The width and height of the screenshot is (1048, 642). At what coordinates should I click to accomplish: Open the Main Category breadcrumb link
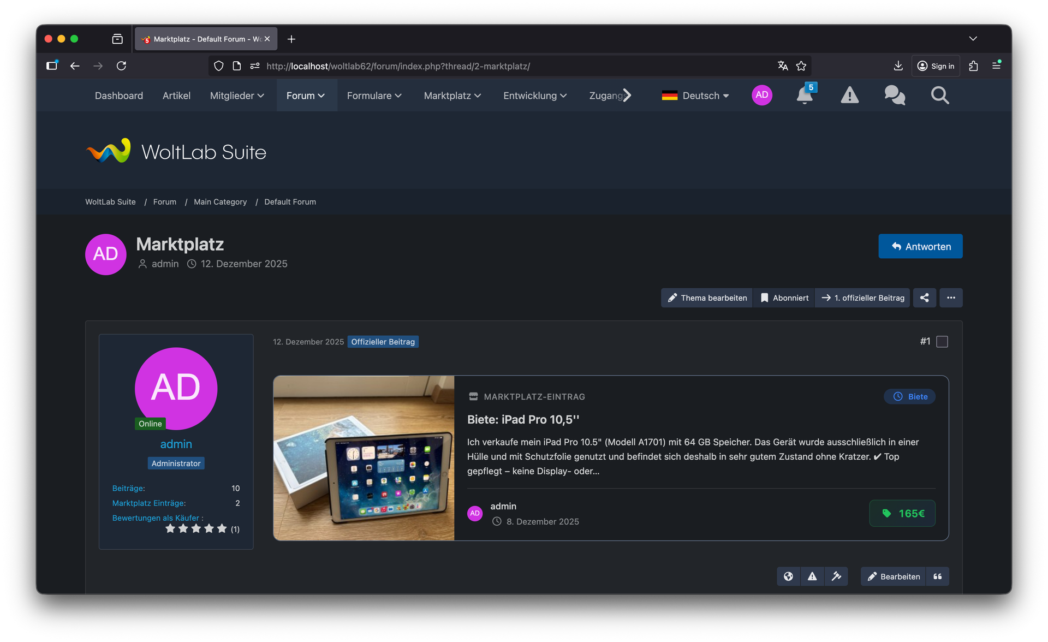click(x=220, y=202)
